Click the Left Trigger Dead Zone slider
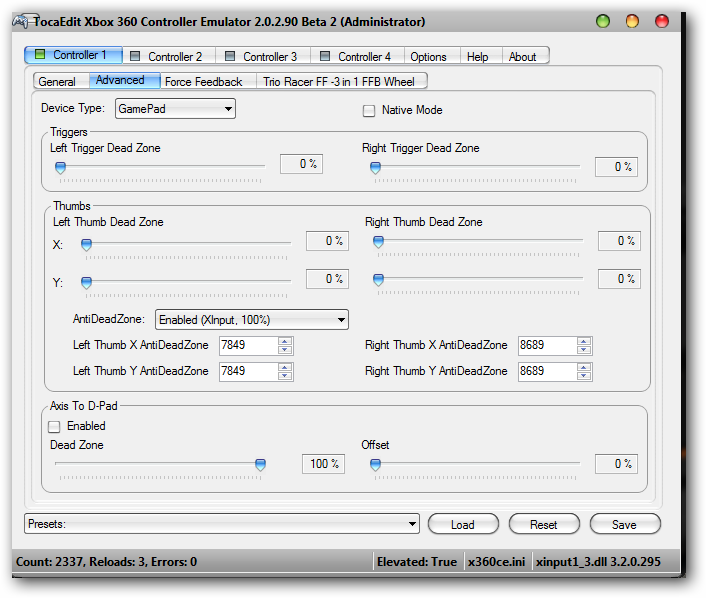Screen dimensions: 706x598 click(160, 167)
